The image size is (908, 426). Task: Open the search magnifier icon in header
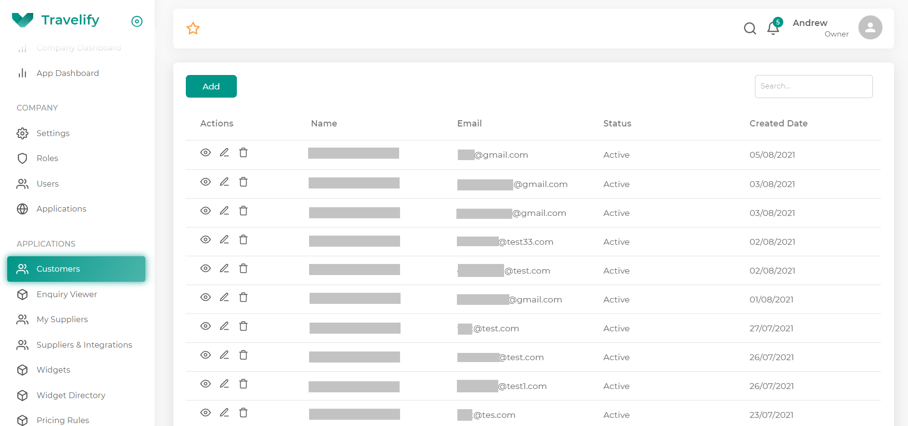point(750,28)
